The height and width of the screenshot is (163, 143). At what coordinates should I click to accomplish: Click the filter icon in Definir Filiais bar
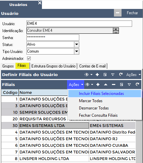(113, 75)
